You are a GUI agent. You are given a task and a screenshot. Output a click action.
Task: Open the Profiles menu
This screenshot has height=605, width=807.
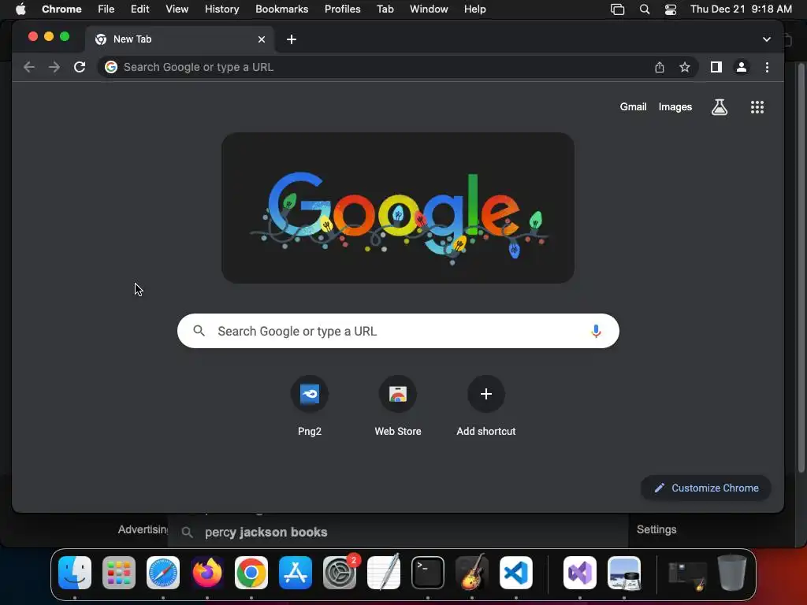(342, 9)
